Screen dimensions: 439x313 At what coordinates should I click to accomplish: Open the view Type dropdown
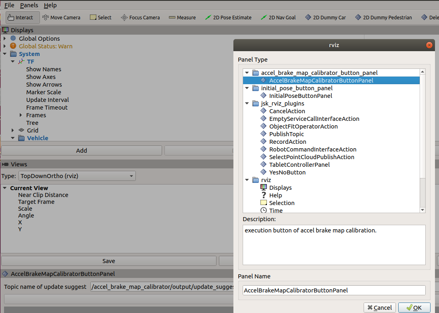(77, 176)
